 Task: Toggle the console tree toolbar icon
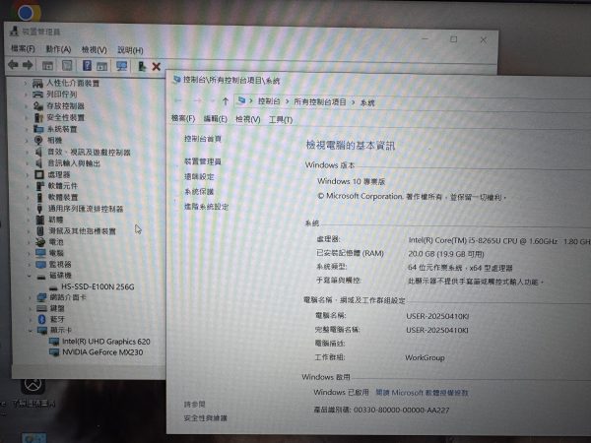[47, 66]
